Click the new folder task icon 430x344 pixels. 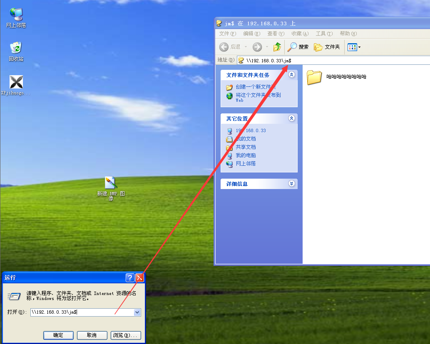point(229,87)
